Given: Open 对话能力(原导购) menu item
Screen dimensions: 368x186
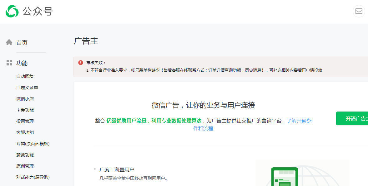Looking at the screenshot, I should point(33,177).
